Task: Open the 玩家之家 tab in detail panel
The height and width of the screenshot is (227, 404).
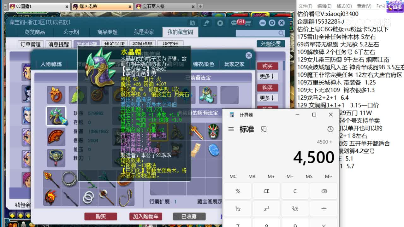Action: (x=234, y=64)
